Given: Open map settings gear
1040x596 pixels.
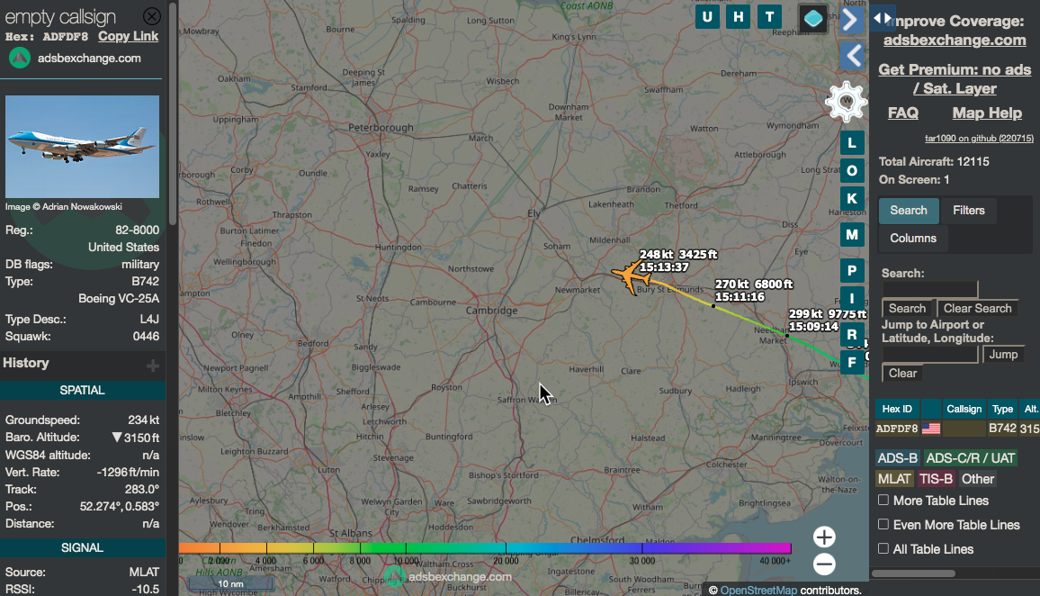Looking at the screenshot, I should (x=846, y=102).
